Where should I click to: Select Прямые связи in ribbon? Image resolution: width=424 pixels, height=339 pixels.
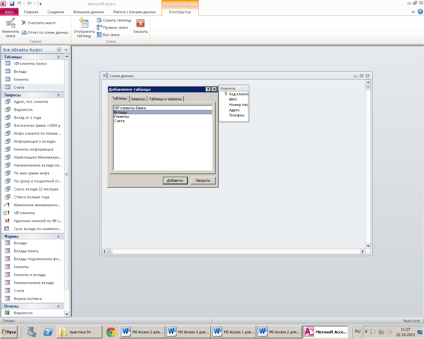[x=112, y=27]
